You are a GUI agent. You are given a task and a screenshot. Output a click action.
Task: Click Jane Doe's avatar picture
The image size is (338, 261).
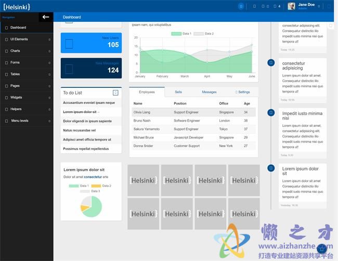[291, 6]
